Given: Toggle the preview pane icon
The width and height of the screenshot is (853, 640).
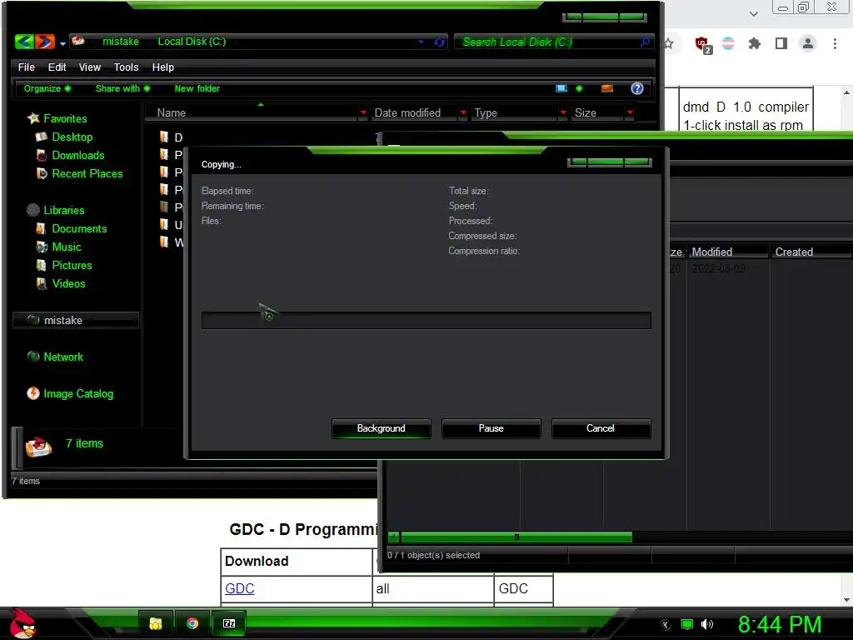Looking at the screenshot, I should [607, 88].
